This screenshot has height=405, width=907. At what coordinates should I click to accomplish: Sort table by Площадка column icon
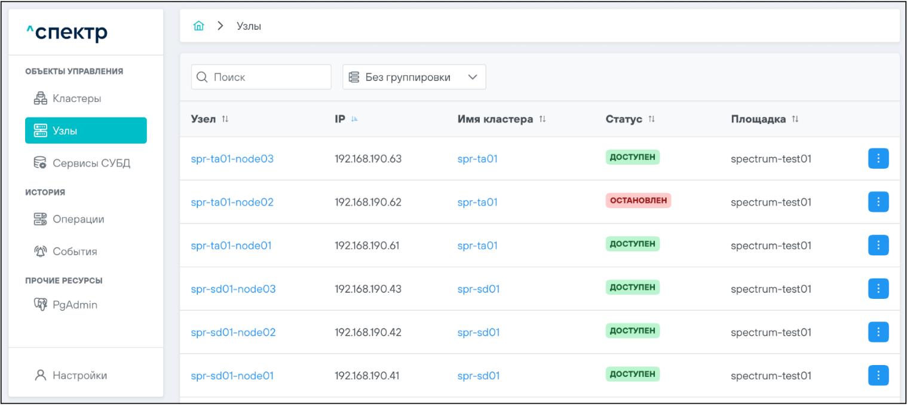795,119
